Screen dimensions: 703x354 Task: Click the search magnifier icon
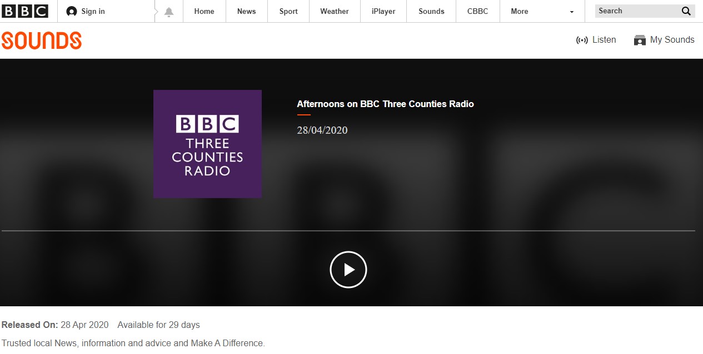pyautogui.click(x=686, y=11)
